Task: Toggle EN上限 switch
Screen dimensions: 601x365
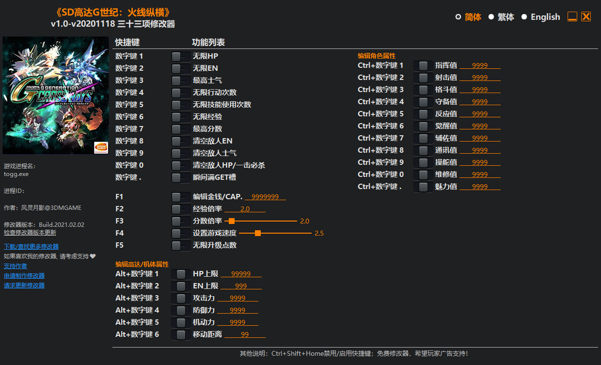Action: (181, 286)
